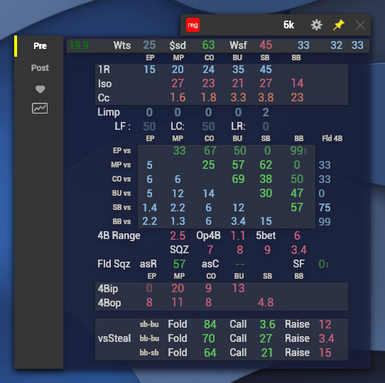Click the 4Bip row label
The image size is (385, 383).
click(x=108, y=289)
